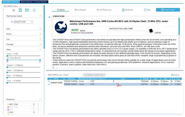Sort list by Flash column header

[155, 79]
